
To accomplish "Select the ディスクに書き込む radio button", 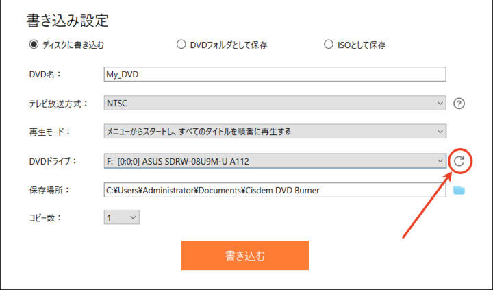I will click(34, 45).
